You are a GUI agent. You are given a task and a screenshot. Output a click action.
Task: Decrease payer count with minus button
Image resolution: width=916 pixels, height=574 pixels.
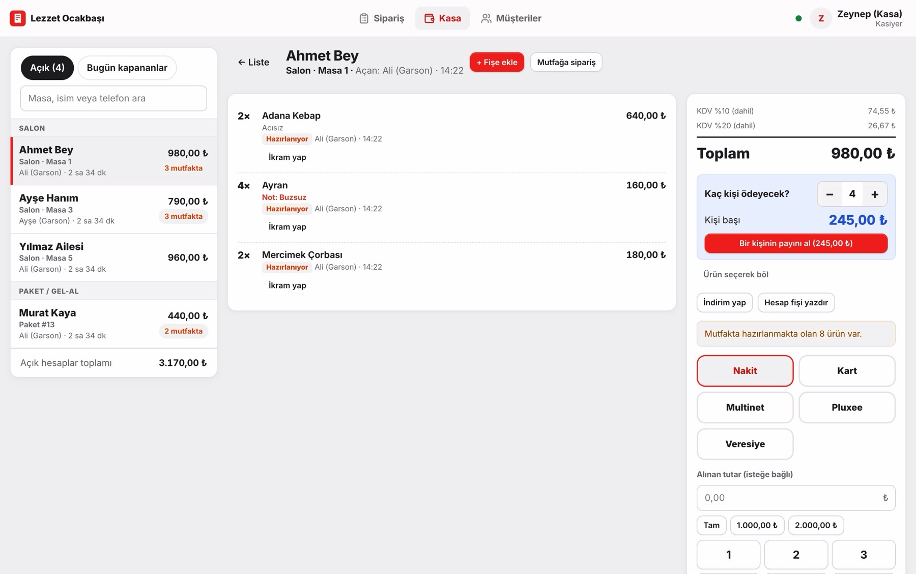pos(829,194)
